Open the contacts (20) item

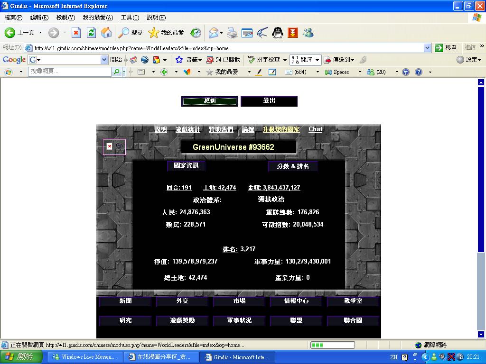click(x=376, y=72)
